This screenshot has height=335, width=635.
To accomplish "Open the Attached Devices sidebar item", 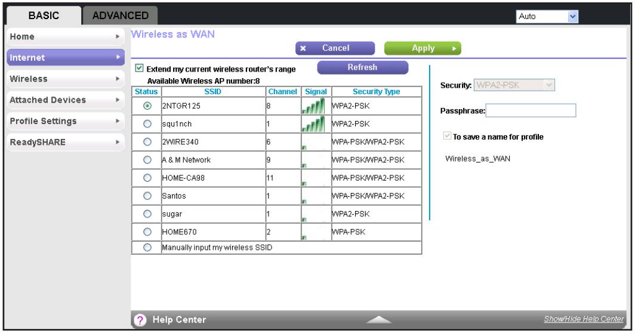I will click(x=66, y=100).
